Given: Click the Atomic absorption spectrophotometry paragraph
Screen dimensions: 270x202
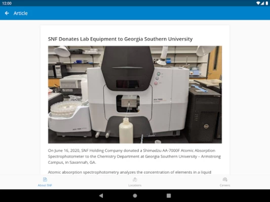Looking at the screenshot, I should (x=130, y=172).
